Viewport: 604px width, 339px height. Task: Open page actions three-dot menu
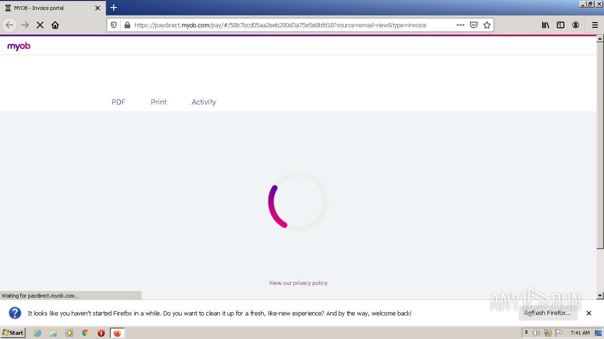point(461,25)
